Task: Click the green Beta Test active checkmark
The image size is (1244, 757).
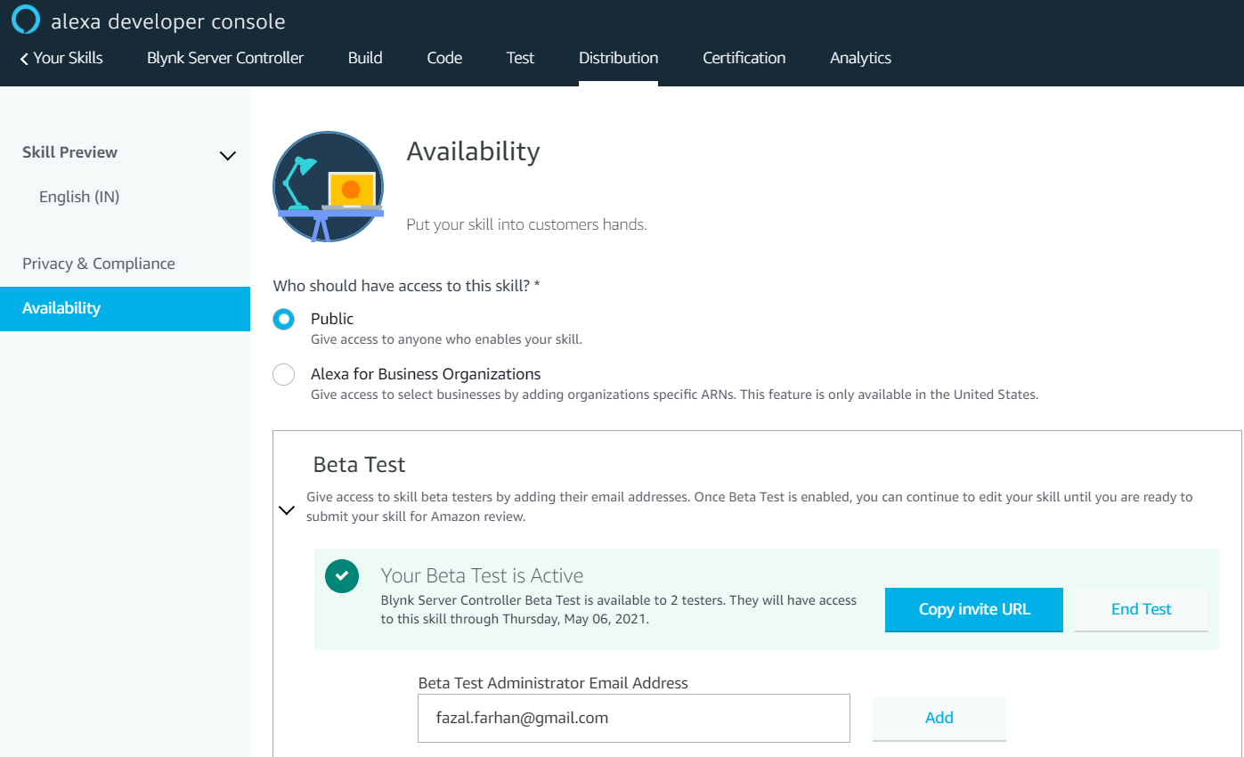Action: (x=342, y=576)
